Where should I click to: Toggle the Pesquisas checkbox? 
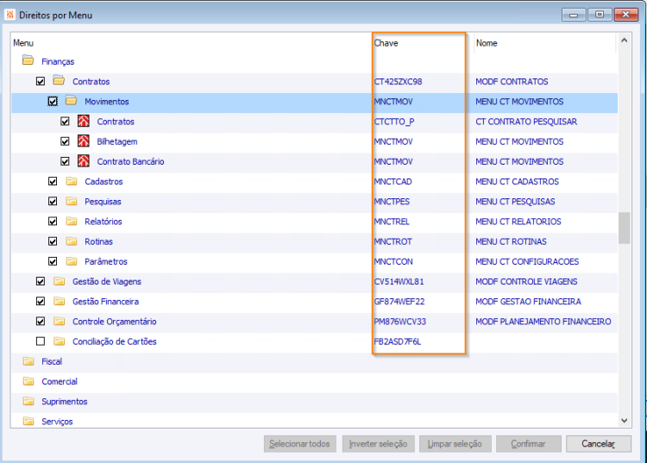53,201
